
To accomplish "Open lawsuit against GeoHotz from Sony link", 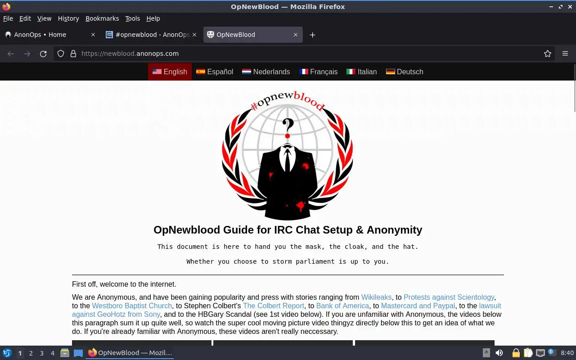I will click(117, 314).
